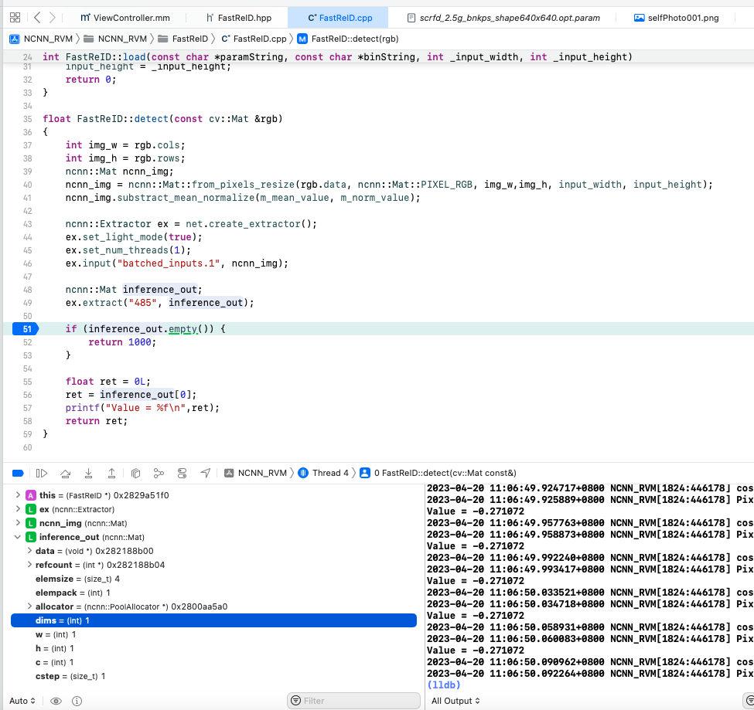Focus the variables Filter field
The height and width of the screenshot is (710, 754).
pos(354,701)
